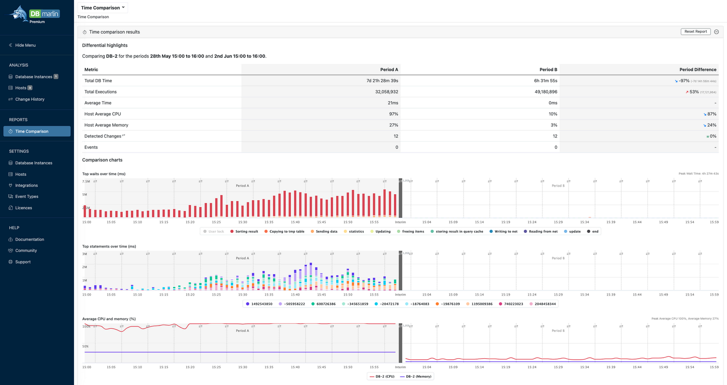Click the Licences icon in sidebar
The image size is (727, 385).
pos(10,208)
